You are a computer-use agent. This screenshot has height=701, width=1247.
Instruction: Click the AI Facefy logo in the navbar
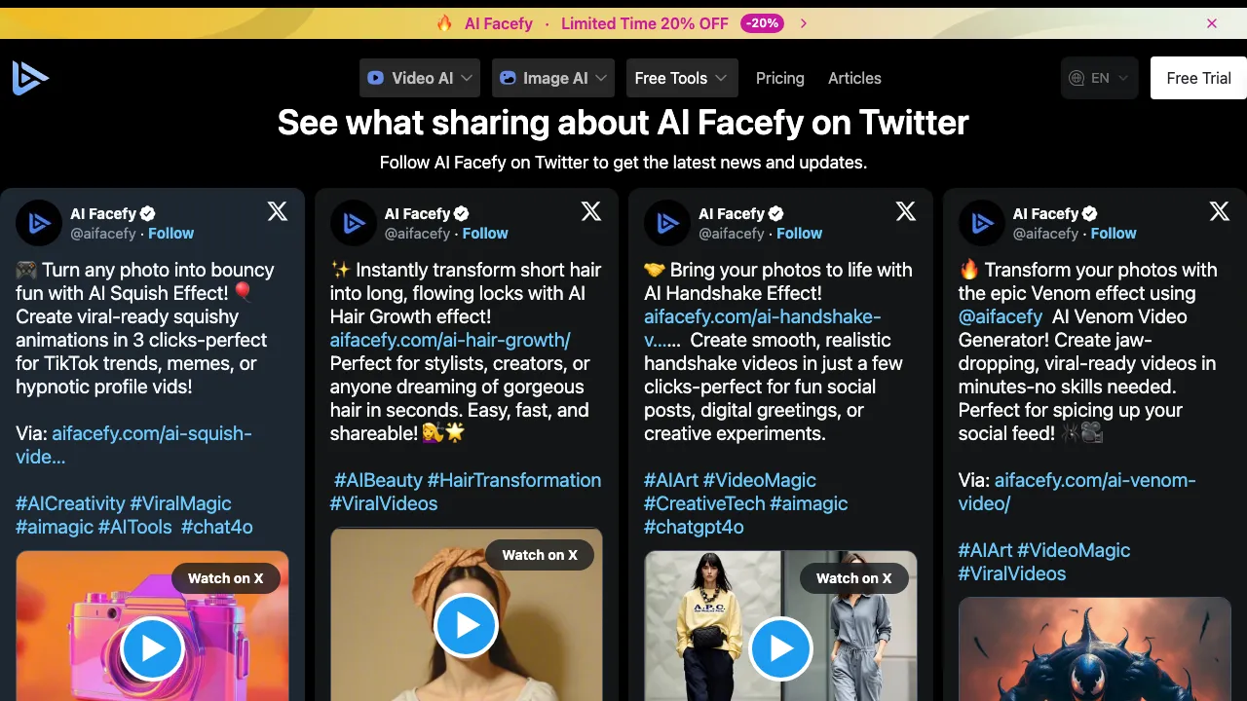(x=30, y=78)
